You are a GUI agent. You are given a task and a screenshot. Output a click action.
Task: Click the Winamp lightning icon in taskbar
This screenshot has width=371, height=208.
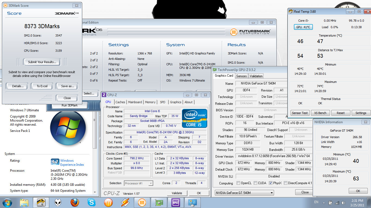(x=125, y=203)
